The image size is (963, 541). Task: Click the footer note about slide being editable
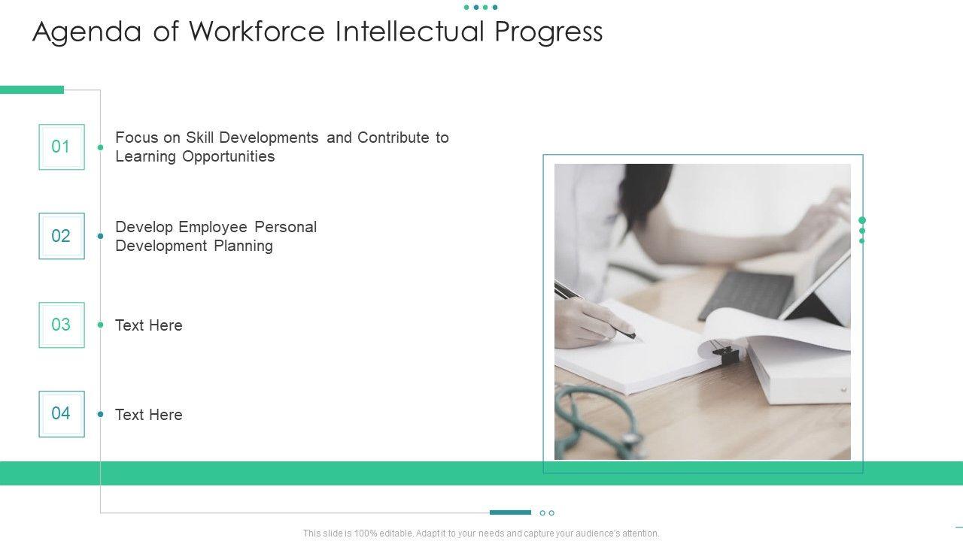(x=481, y=533)
